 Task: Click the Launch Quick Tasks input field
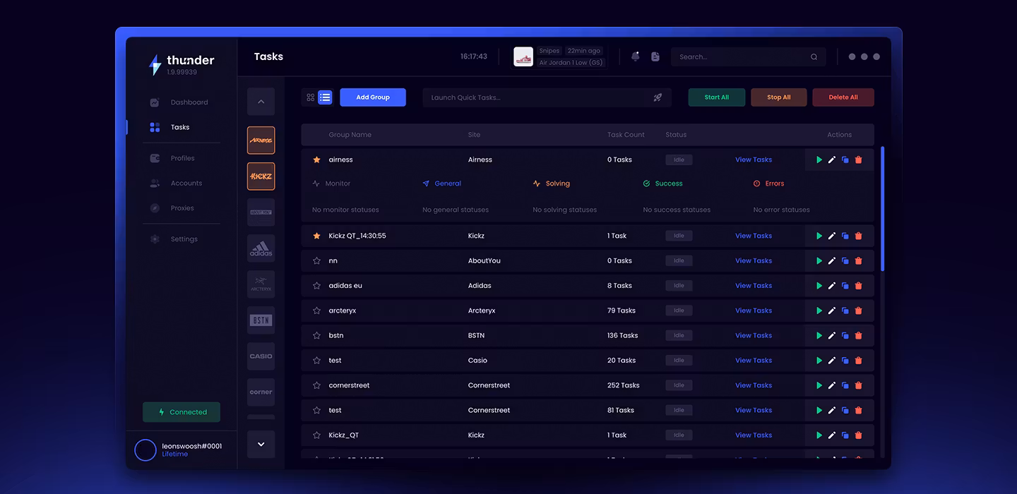point(537,97)
